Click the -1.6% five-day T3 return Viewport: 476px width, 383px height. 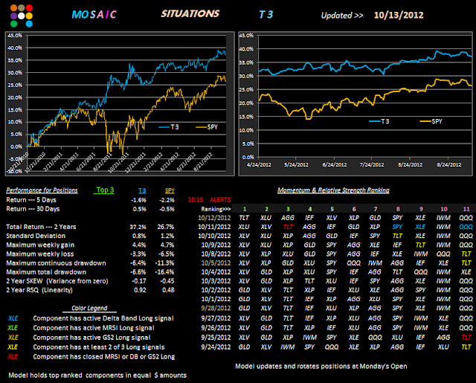138,200
